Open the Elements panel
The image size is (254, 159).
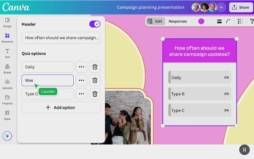coord(7,38)
